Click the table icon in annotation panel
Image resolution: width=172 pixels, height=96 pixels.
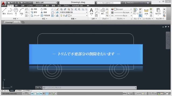tap(96, 15)
